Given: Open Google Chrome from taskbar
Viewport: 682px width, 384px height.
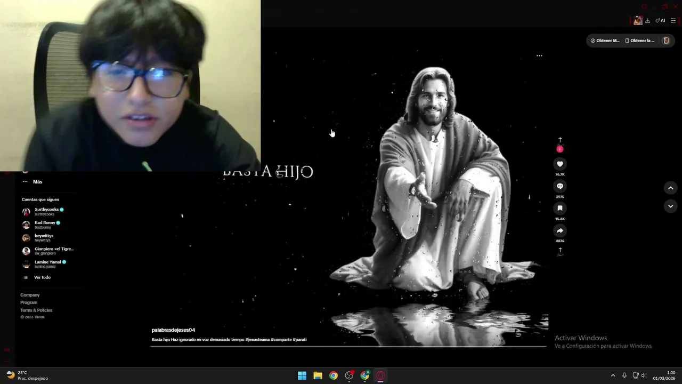Looking at the screenshot, I should coord(334,375).
